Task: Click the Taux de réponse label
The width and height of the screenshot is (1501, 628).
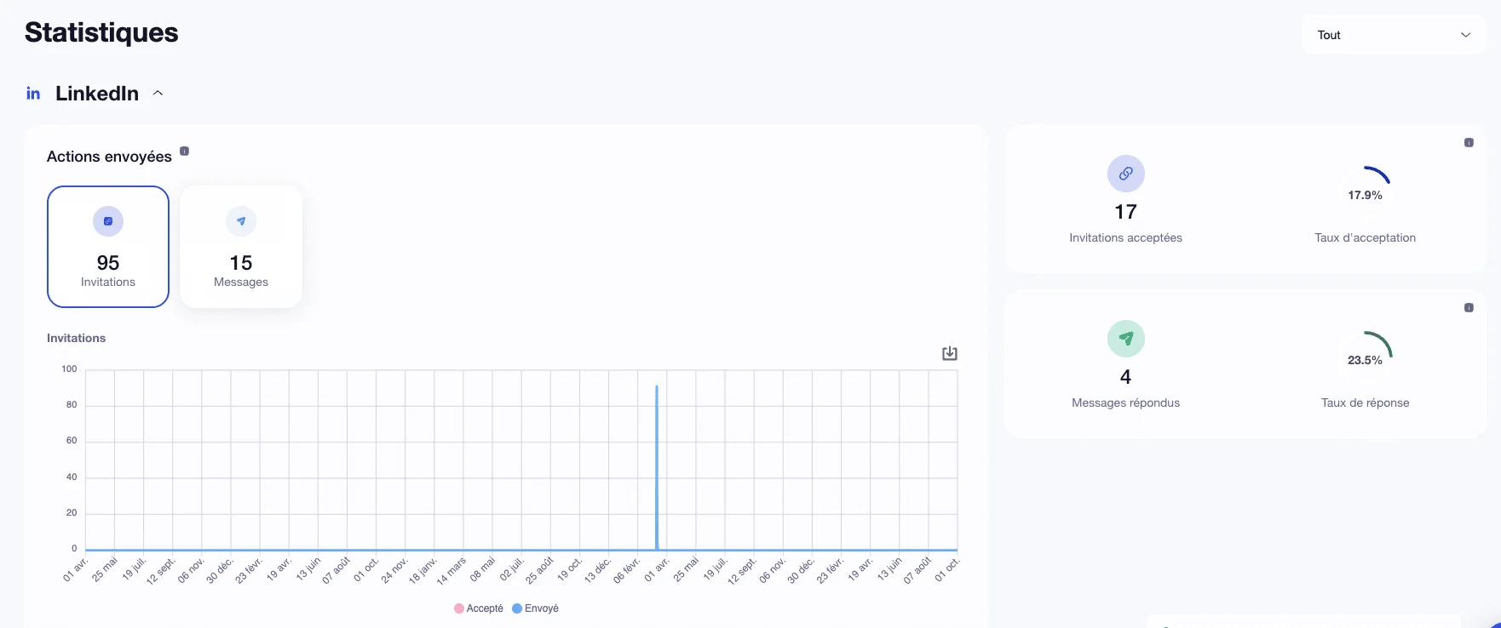Action: point(1366,402)
